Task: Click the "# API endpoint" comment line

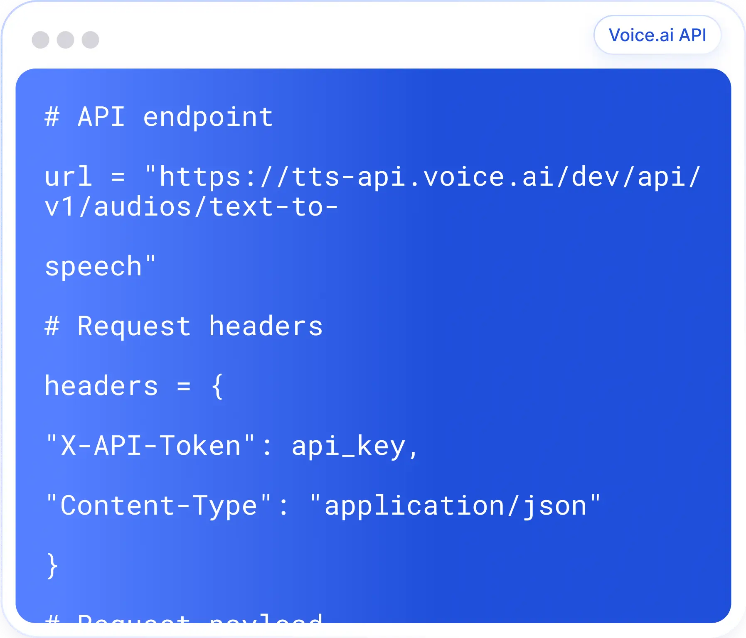Action: 159,117
